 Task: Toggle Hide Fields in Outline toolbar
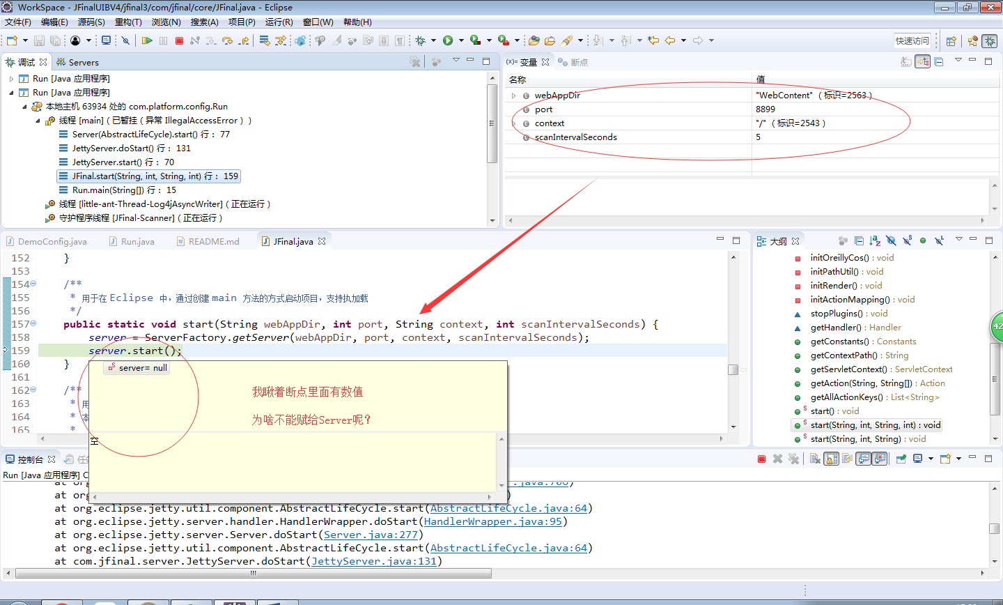pyautogui.click(x=891, y=240)
